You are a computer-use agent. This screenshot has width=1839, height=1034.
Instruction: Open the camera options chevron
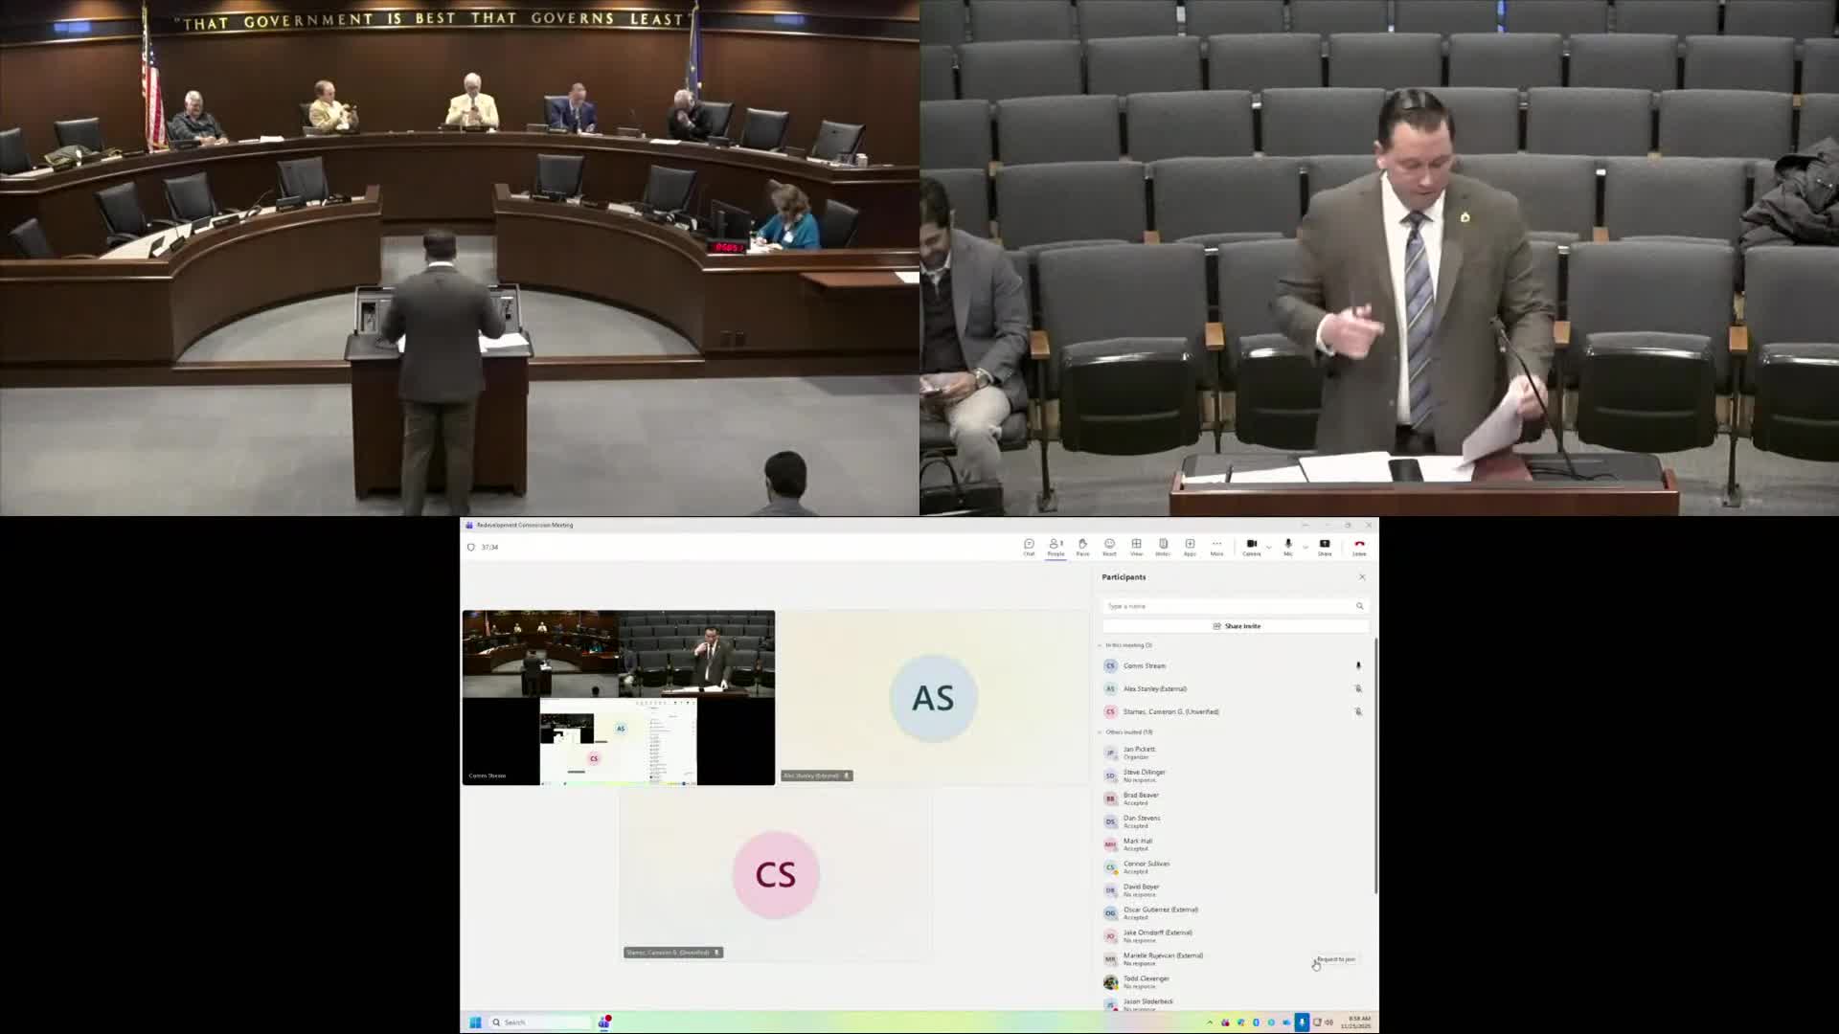click(x=1269, y=547)
